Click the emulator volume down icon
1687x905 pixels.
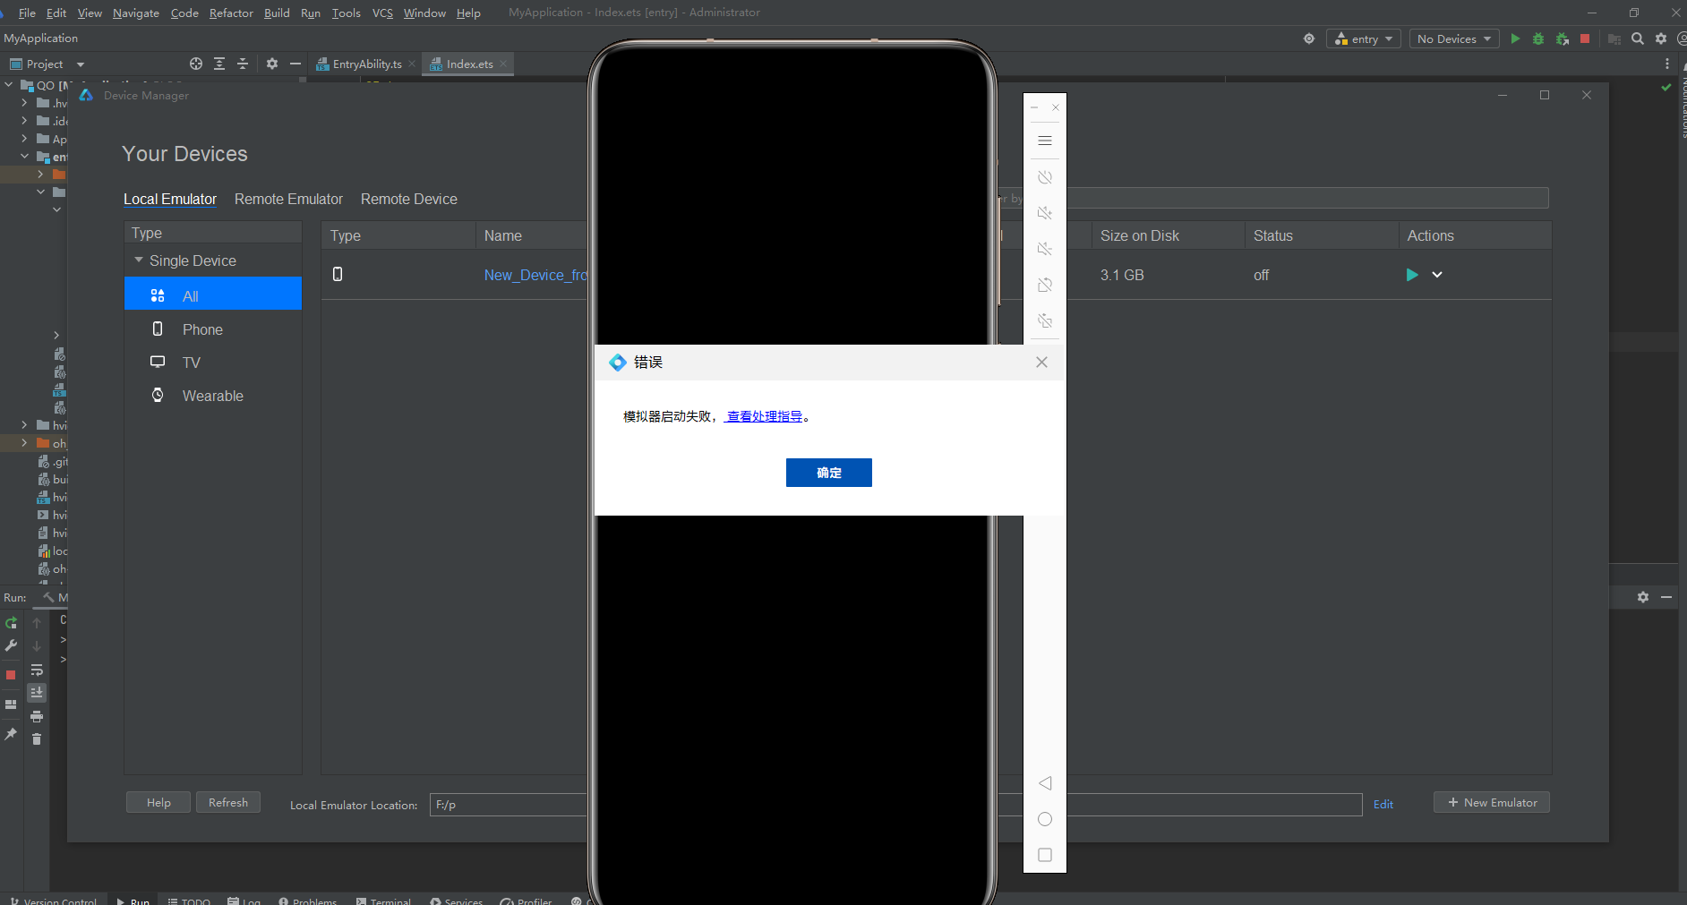pos(1045,249)
